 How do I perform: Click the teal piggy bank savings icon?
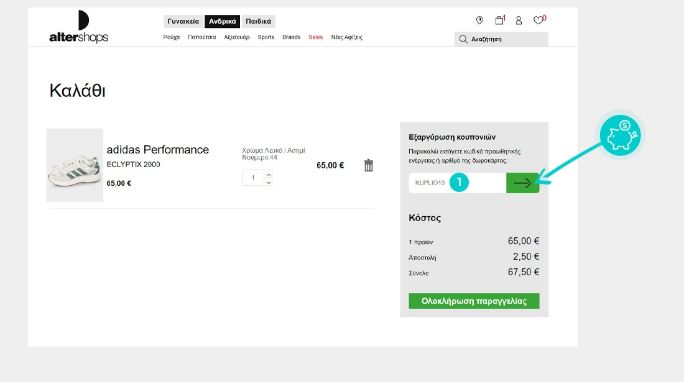[620, 135]
